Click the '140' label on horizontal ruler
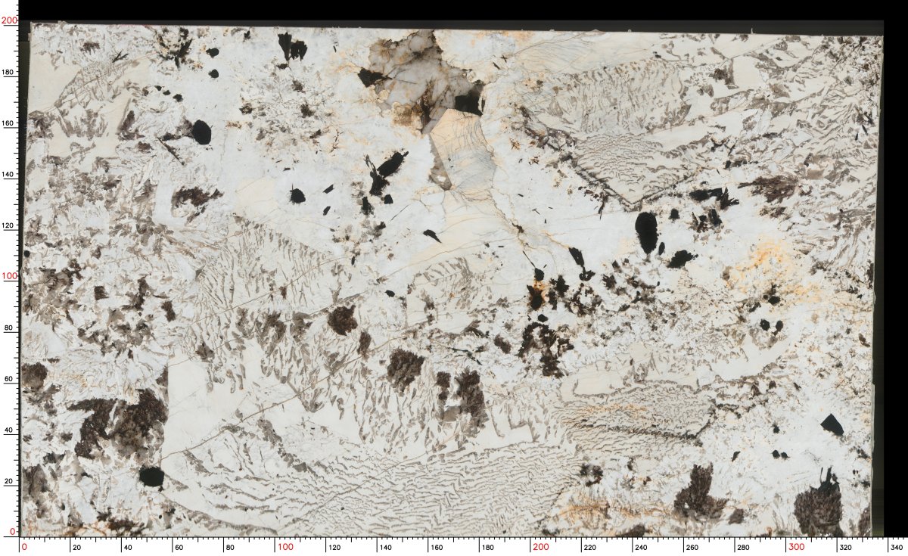This screenshot has height=556, width=908. click(x=385, y=546)
